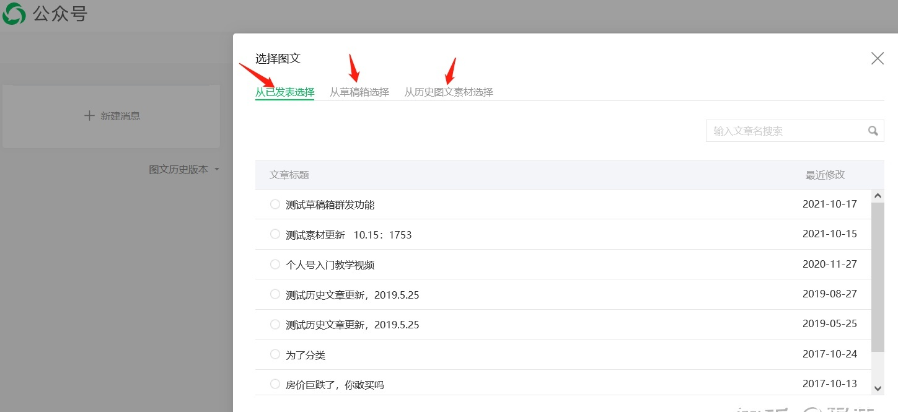The image size is (898, 412).
Task: Close the 选择图文 dialog
Action: (878, 58)
